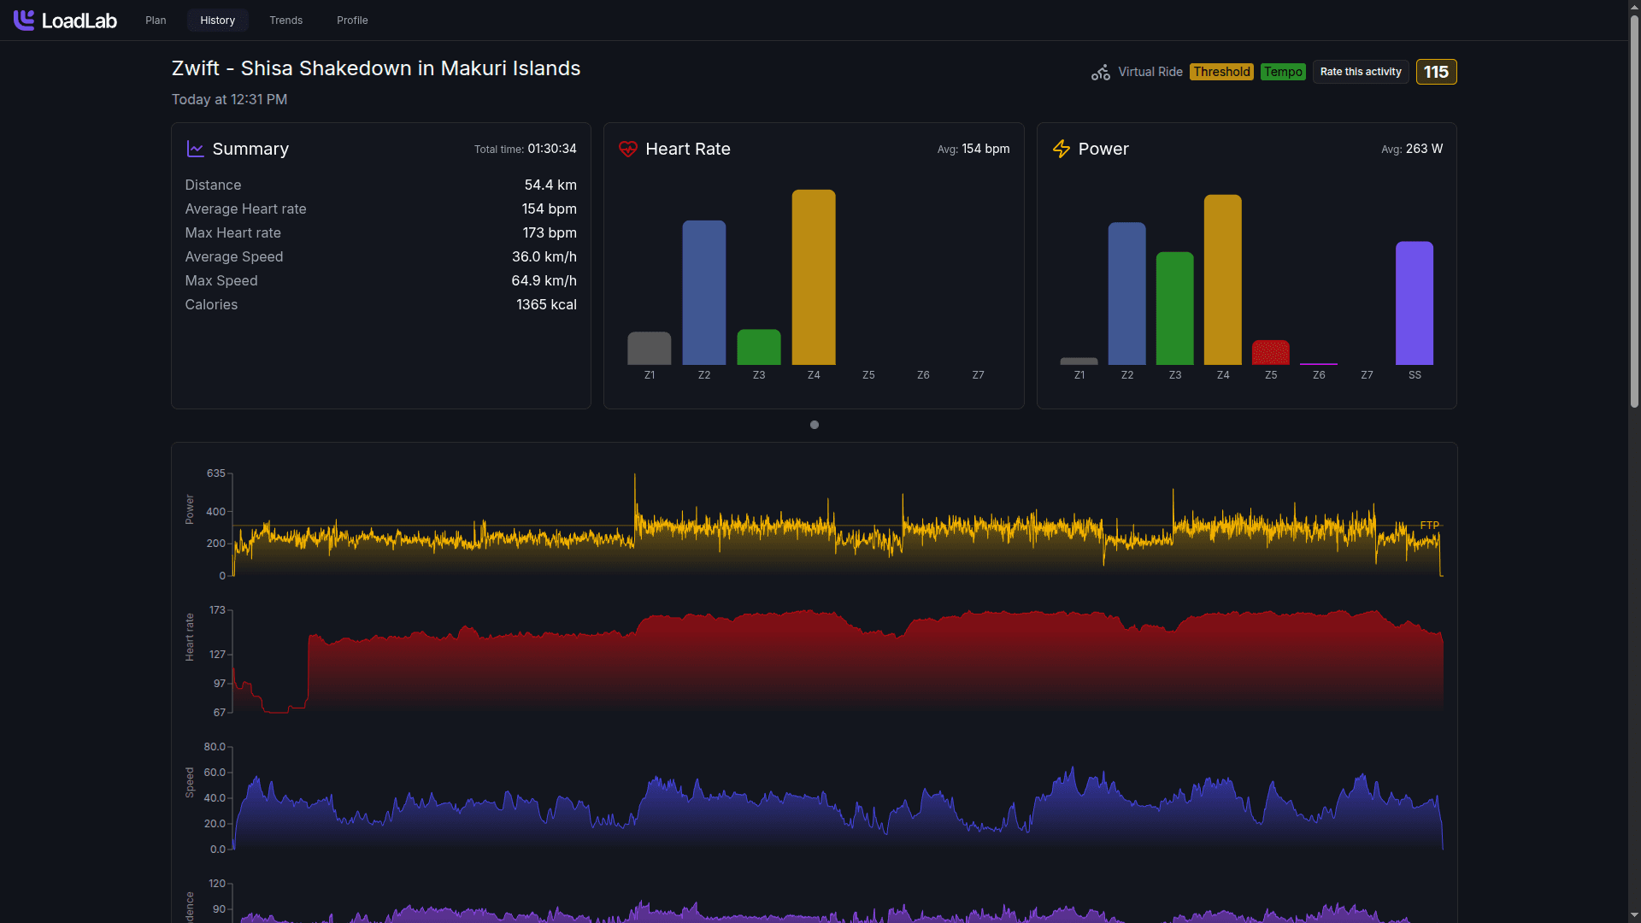This screenshot has height=923, width=1641.
Task: Click the line-chart icon on the Summary card
Action: pyautogui.click(x=195, y=149)
